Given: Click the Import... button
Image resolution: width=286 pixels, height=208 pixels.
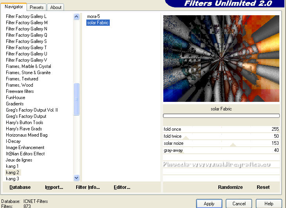Looking at the screenshot, I should click(54, 187).
